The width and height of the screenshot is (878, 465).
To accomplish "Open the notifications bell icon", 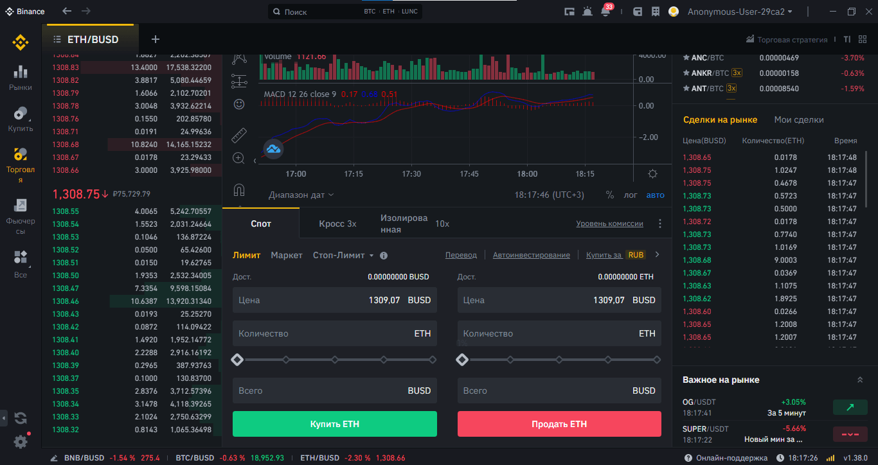I will pos(605,12).
